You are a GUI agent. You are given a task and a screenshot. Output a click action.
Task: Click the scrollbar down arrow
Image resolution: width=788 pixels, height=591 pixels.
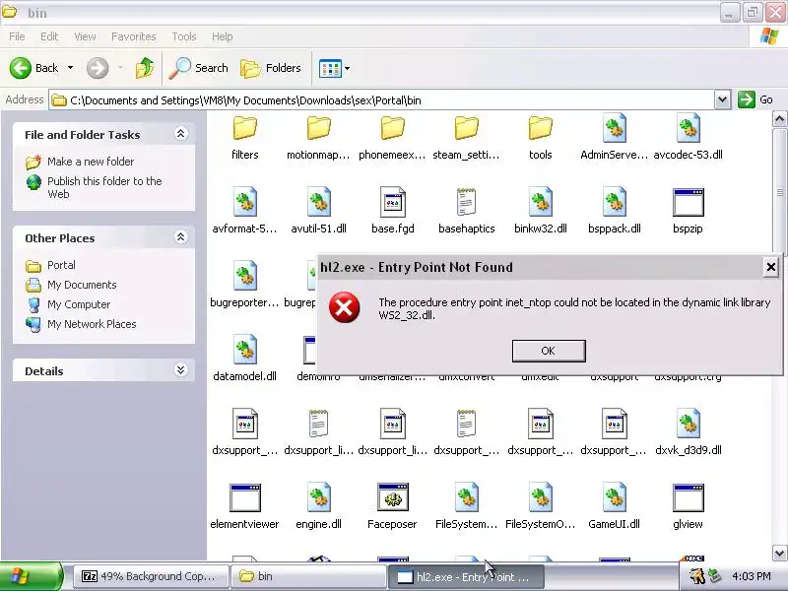779,553
